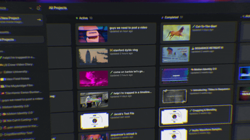
Task: Open 'help! i'm trapped in a timeline...' card title
Action: tap(132, 93)
